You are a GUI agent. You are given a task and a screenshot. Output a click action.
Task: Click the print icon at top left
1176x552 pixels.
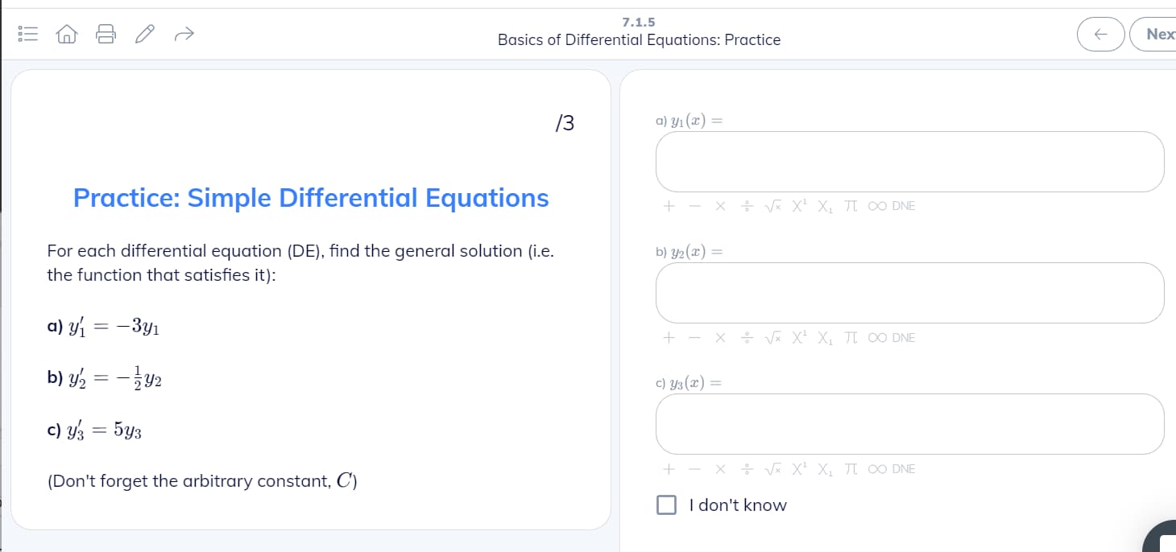pos(106,33)
